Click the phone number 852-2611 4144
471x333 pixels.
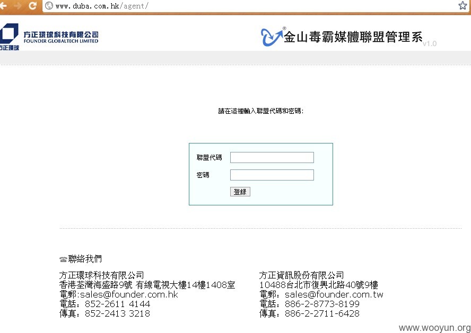click(117, 304)
